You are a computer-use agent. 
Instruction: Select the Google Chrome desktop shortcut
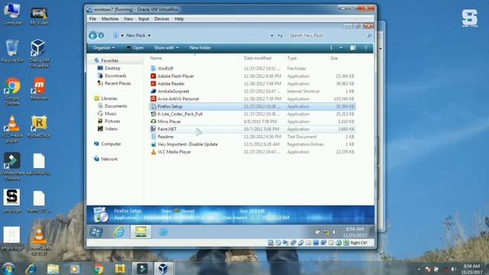point(12,92)
